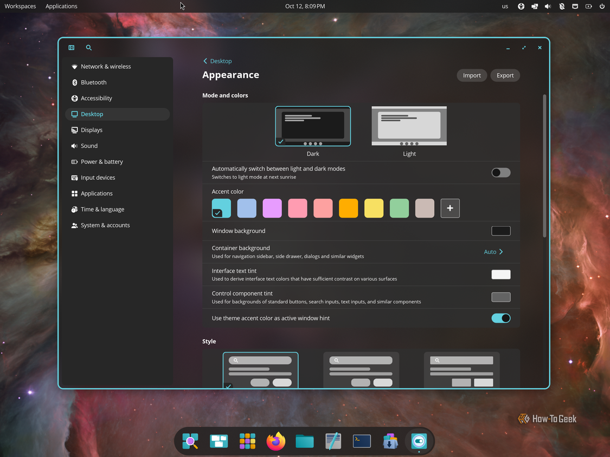
Task: Click the Export button
Action: click(x=505, y=75)
